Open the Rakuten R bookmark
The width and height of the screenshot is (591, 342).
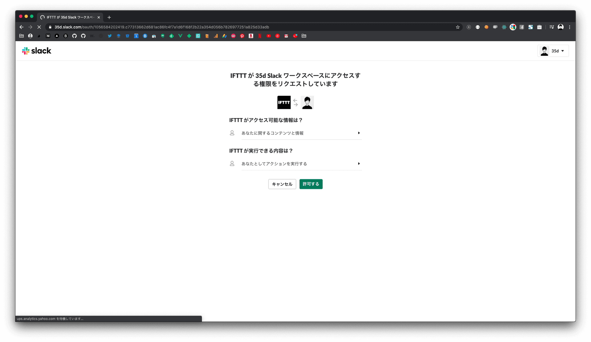251,36
